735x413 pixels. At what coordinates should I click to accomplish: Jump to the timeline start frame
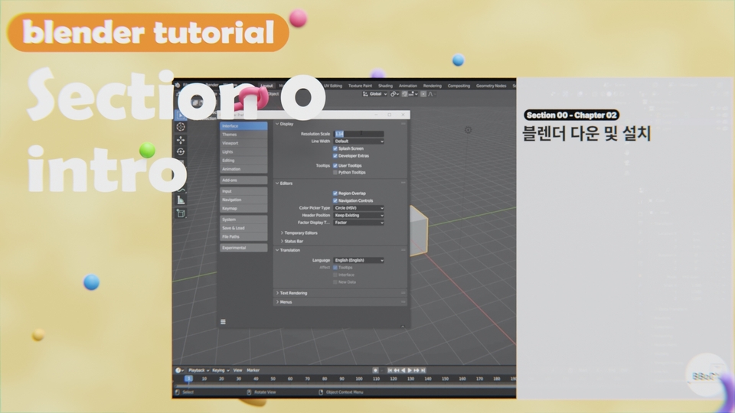point(390,370)
